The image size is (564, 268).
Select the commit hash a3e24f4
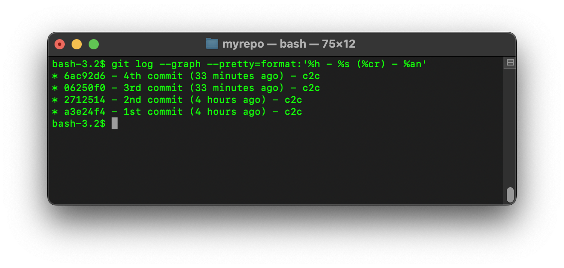[x=85, y=112]
